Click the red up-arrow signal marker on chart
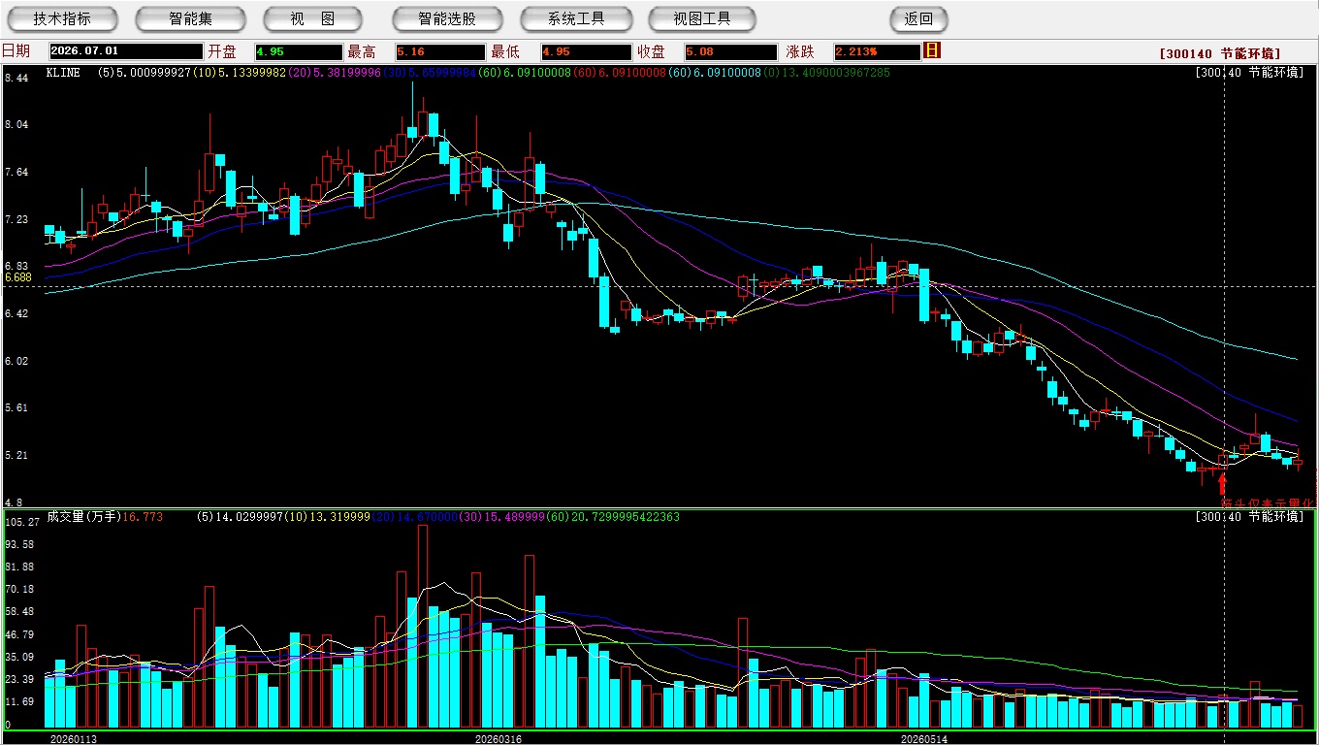The height and width of the screenshot is (745, 1319). 1222,483
